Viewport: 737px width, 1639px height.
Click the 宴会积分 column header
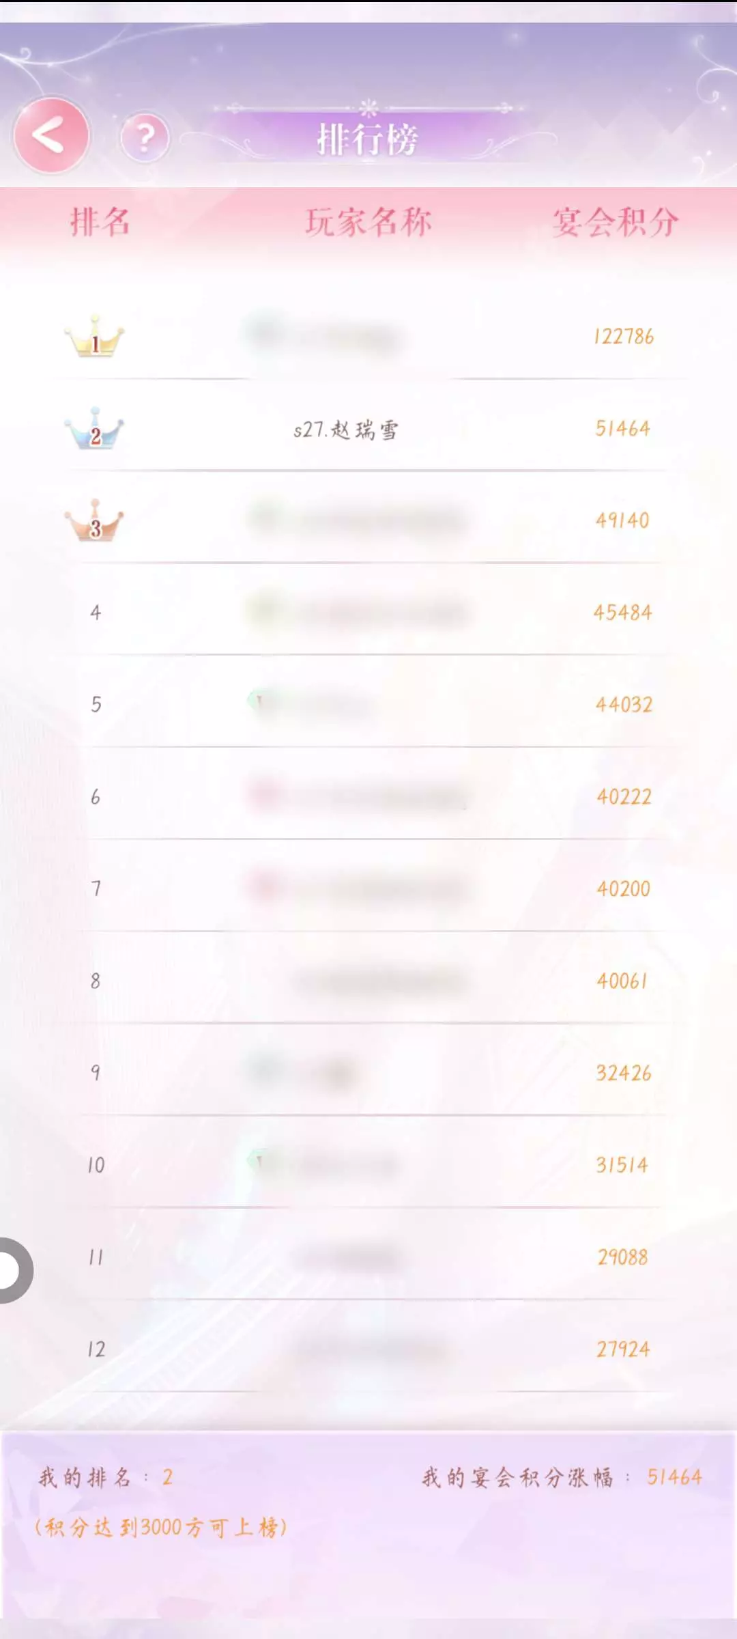(x=616, y=223)
